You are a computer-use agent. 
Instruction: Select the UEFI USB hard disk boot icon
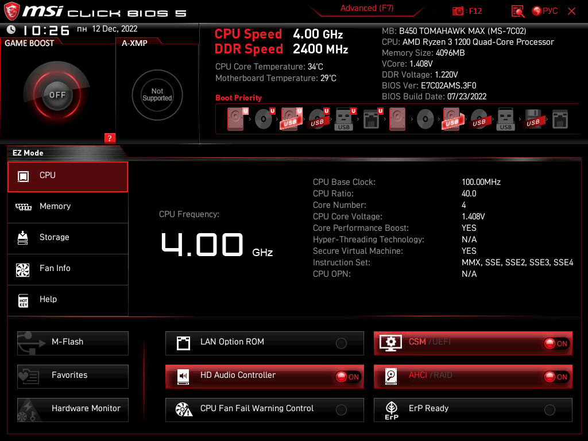click(291, 119)
